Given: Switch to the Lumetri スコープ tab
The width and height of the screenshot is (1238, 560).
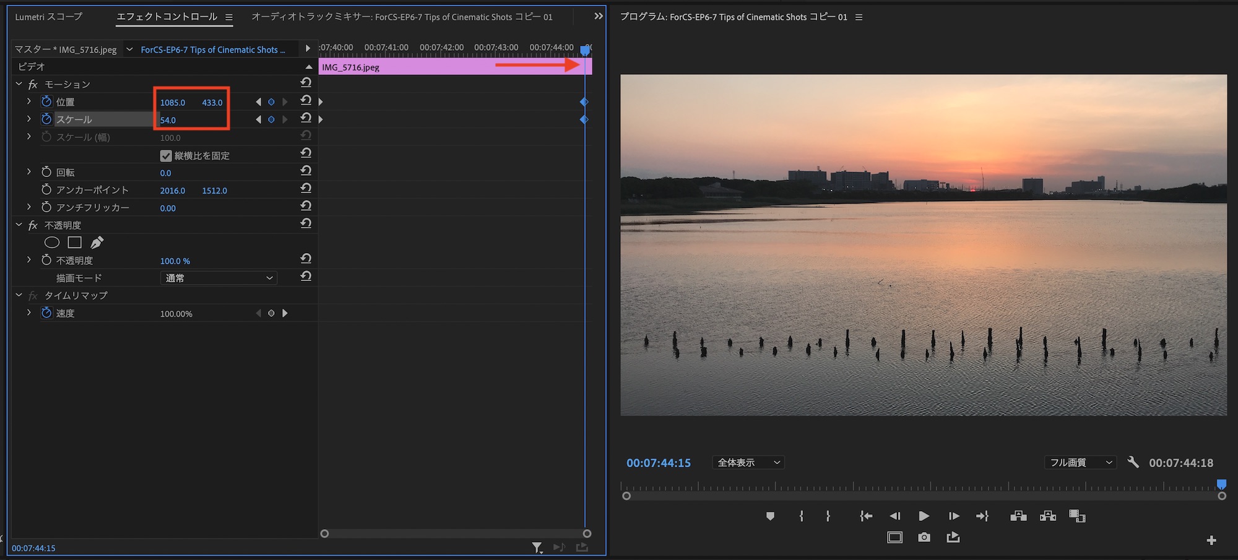Looking at the screenshot, I should pyautogui.click(x=48, y=17).
